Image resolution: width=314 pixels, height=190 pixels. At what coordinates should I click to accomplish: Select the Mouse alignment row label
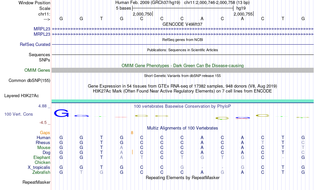(44, 148)
